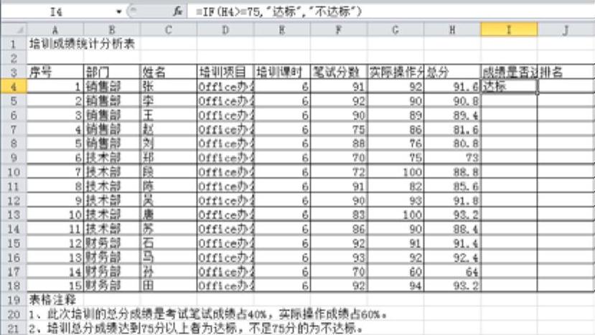
Task: Click header cell 姓名
Action: (168, 72)
